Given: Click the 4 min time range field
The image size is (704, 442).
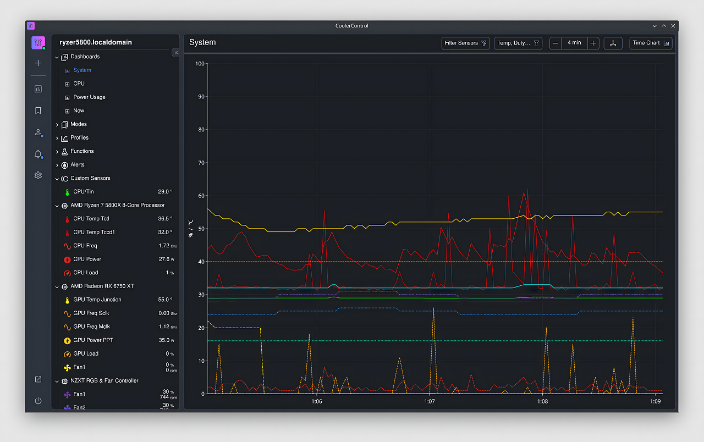Looking at the screenshot, I should point(574,43).
